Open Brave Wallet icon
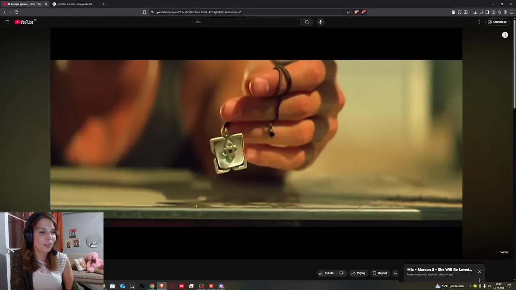Screen dimensions: 516x290 tap(493, 12)
